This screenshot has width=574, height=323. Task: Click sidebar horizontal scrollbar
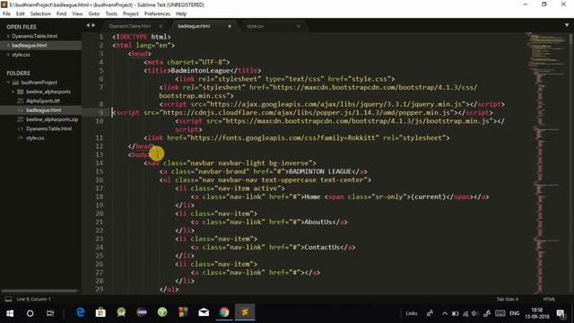(x=39, y=291)
